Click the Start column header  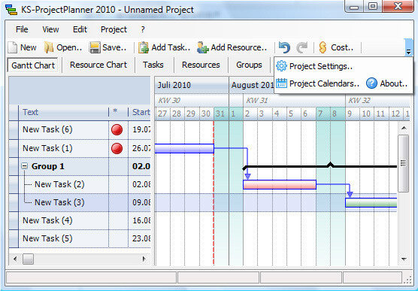pos(139,112)
